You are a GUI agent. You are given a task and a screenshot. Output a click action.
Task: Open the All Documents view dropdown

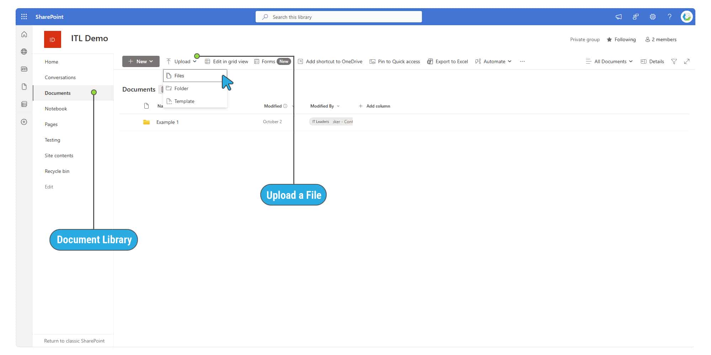pyautogui.click(x=609, y=61)
